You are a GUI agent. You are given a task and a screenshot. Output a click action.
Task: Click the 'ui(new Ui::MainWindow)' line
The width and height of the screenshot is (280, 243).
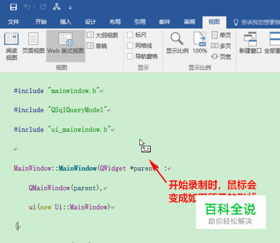[69, 207]
